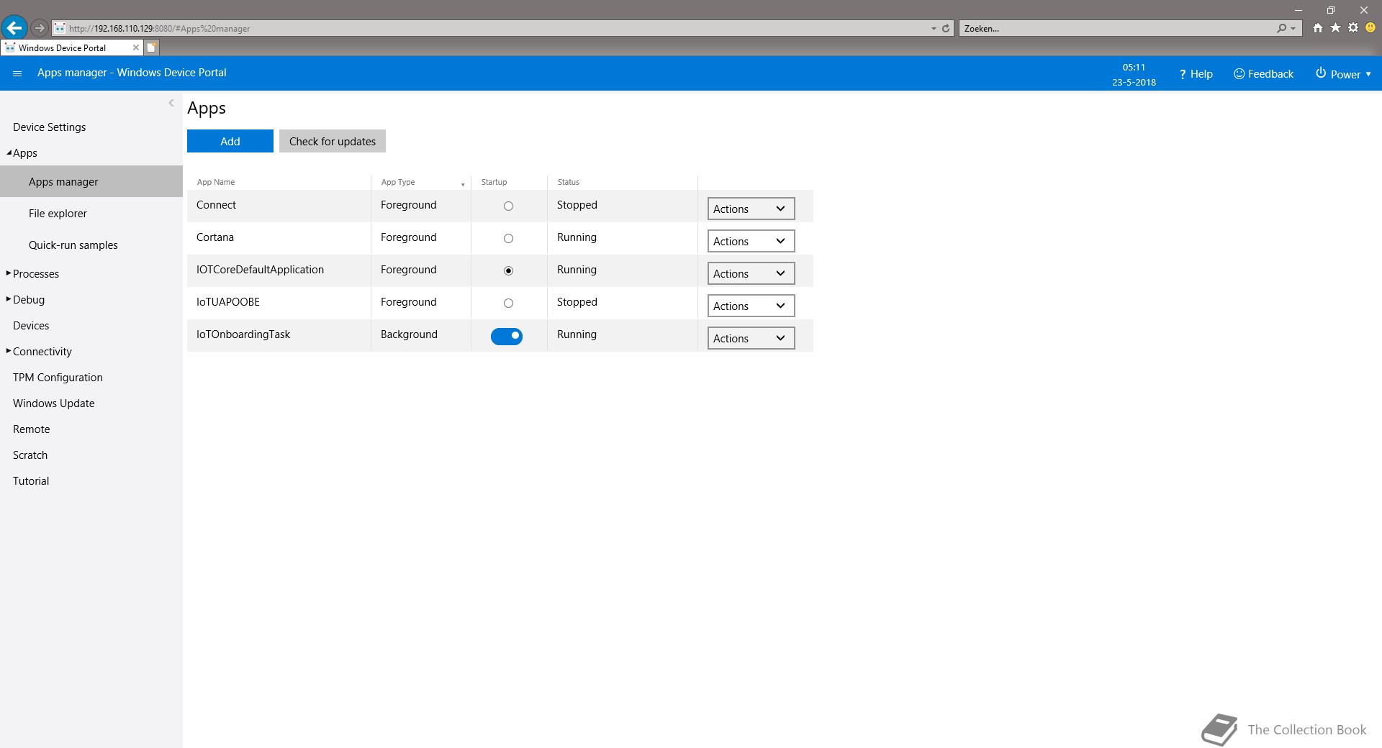Screen dimensions: 1382x748
Task: Open the Power dropdown menu
Action: point(1343,74)
